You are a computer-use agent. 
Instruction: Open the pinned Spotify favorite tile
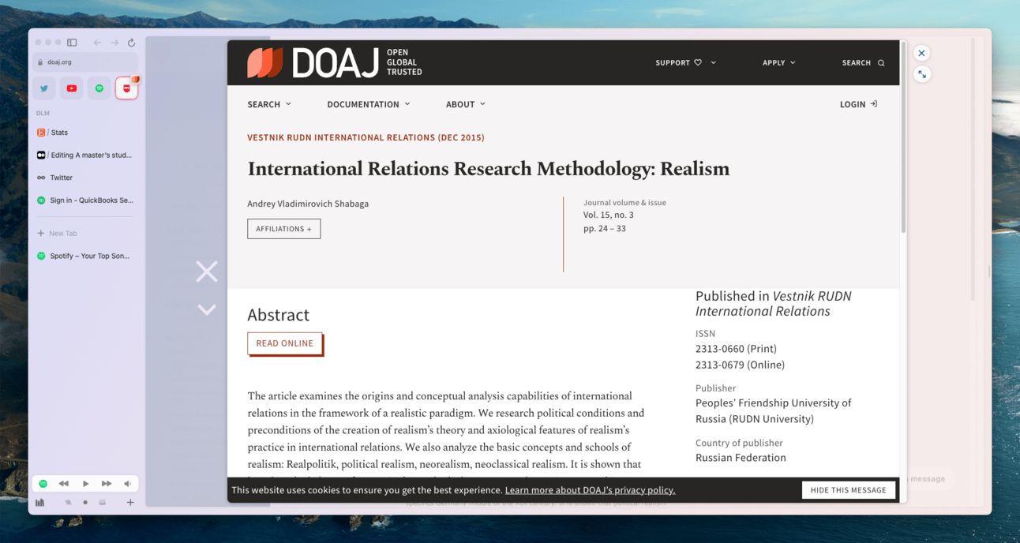(x=99, y=88)
